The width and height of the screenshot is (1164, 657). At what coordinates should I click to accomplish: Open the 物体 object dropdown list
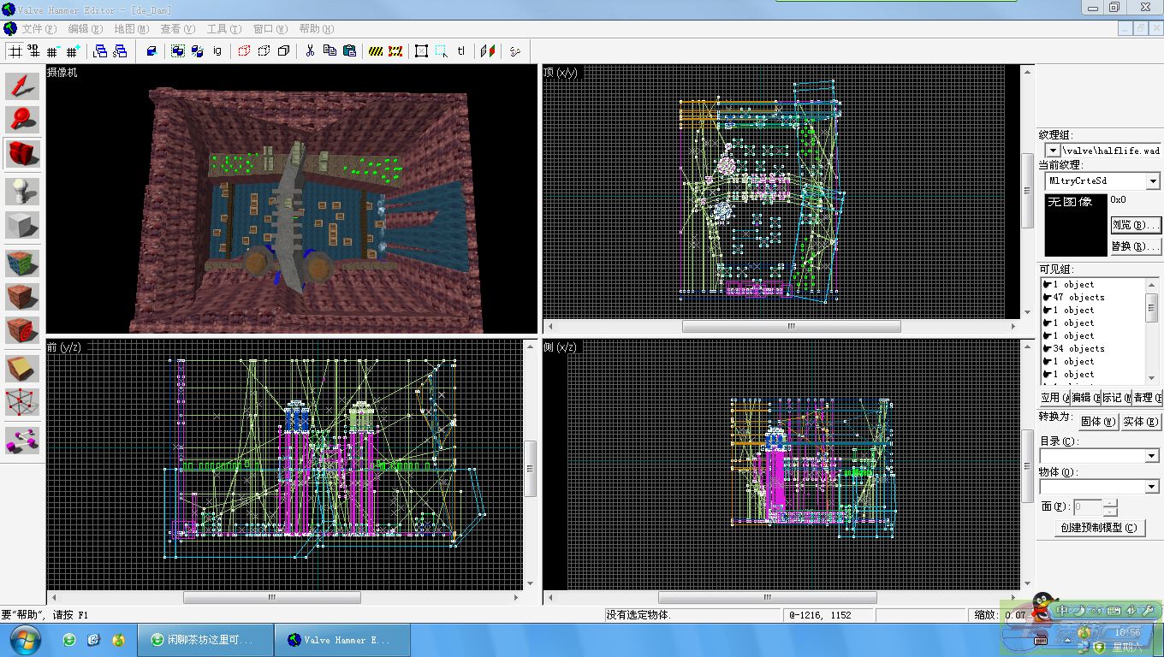click(1152, 487)
